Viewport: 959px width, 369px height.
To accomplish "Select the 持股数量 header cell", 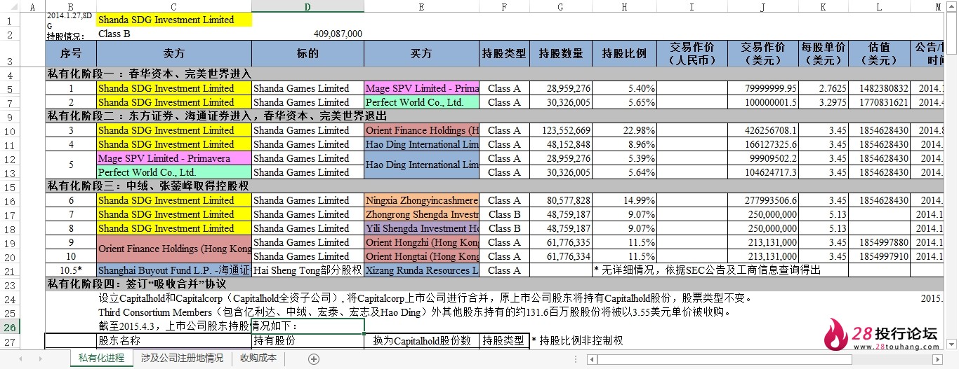I will click(x=560, y=54).
